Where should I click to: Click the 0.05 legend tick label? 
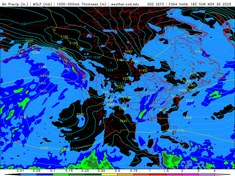[36, 171]
